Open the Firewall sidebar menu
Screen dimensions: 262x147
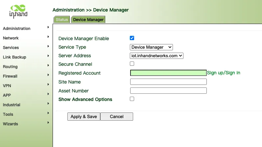[10, 76]
